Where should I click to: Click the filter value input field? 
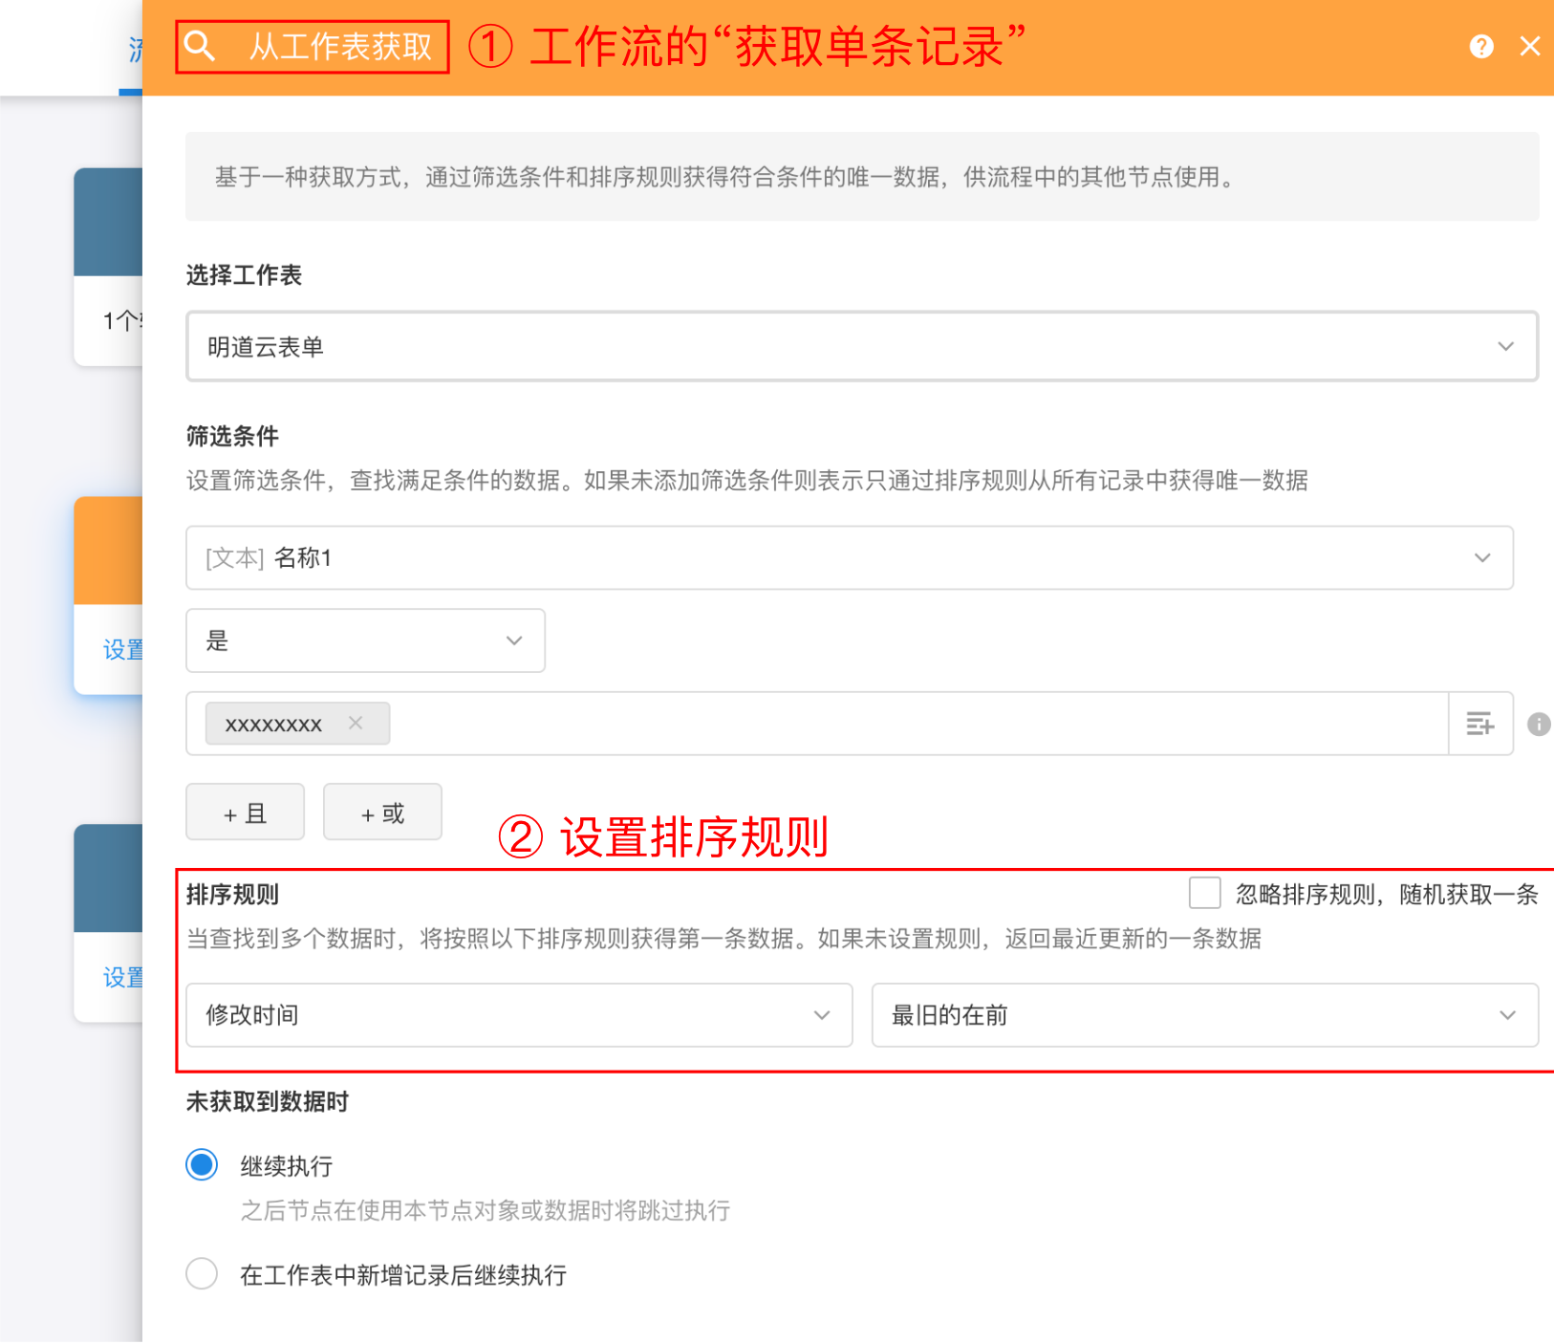pos(908,724)
